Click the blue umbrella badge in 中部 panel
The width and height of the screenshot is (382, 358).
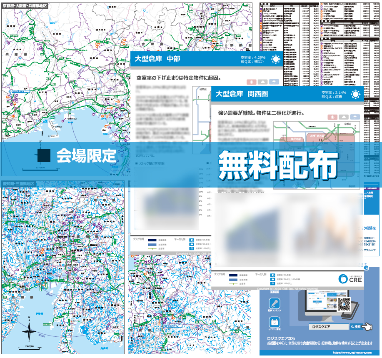(x=274, y=82)
